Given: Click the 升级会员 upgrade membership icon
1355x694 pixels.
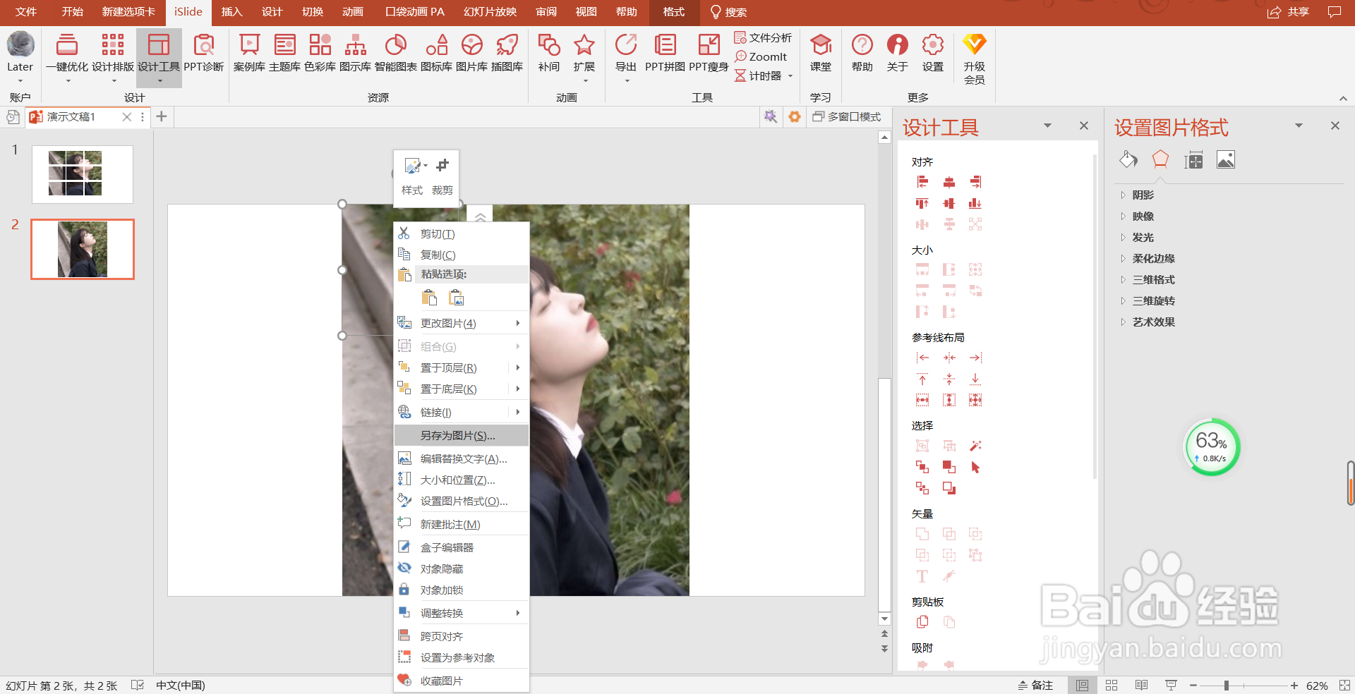Looking at the screenshot, I should (974, 59).
